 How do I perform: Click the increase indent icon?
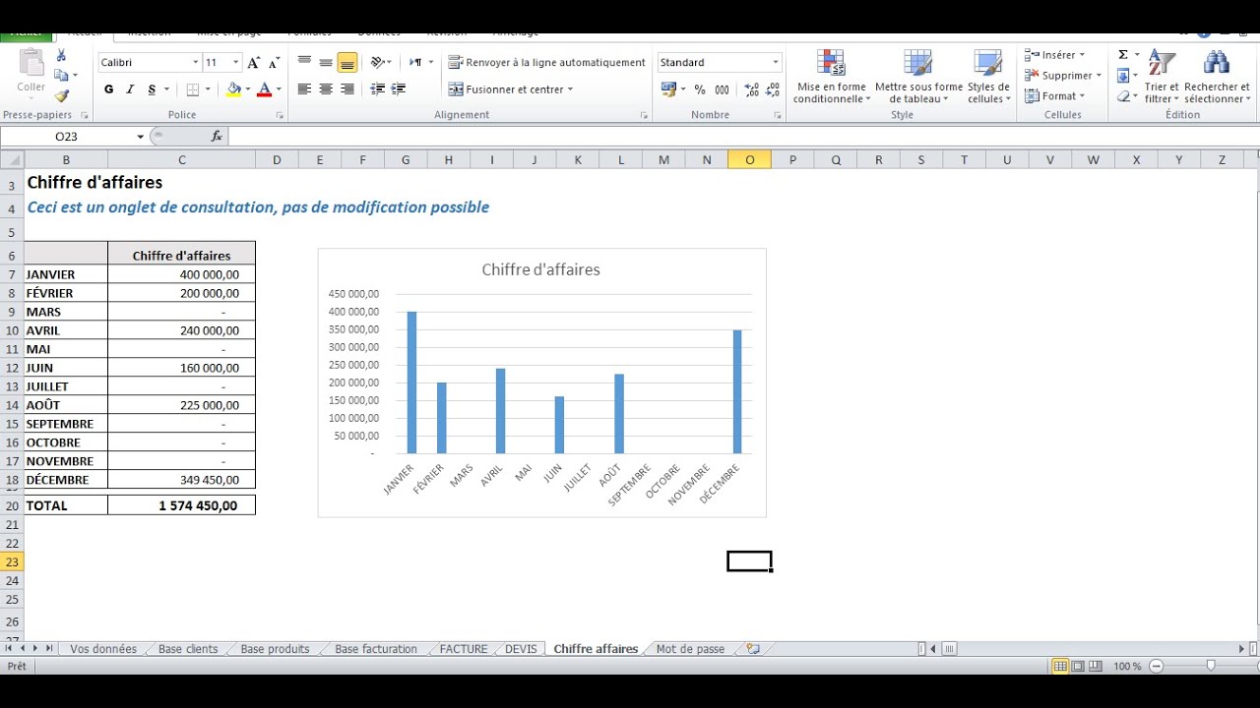399,89
